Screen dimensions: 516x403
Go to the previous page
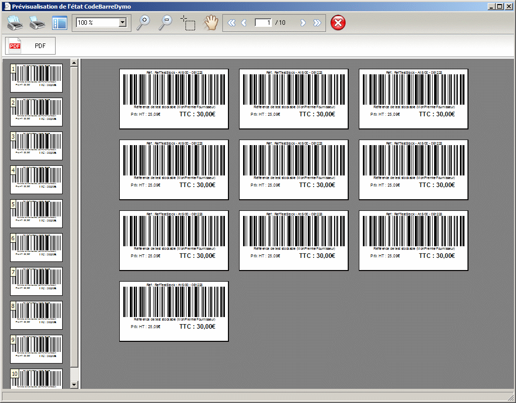[x=244, y=23]
